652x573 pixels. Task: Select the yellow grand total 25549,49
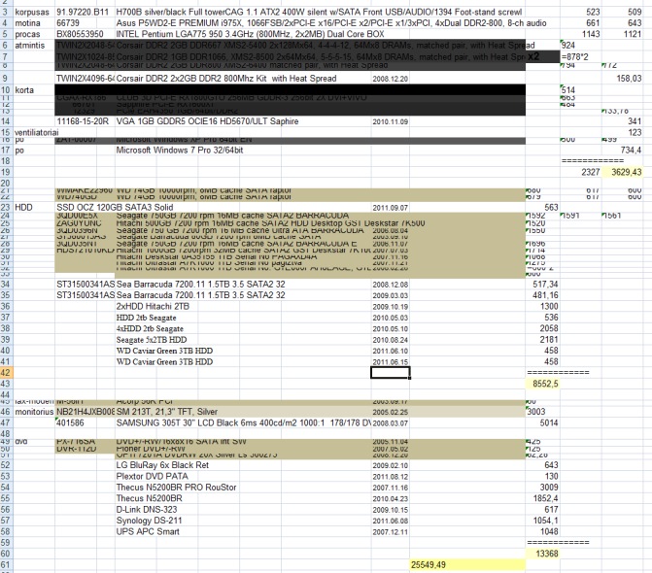click(x=467, y=564)
